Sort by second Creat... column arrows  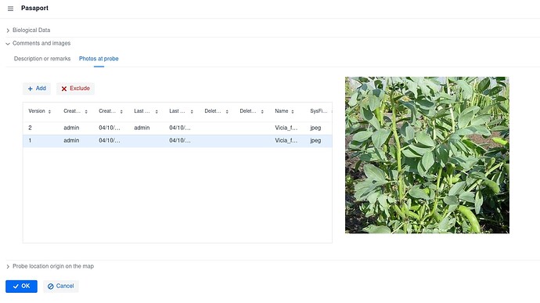click(x=121, y=111)
